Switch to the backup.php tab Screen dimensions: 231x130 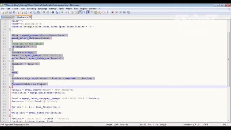[23, 17]
